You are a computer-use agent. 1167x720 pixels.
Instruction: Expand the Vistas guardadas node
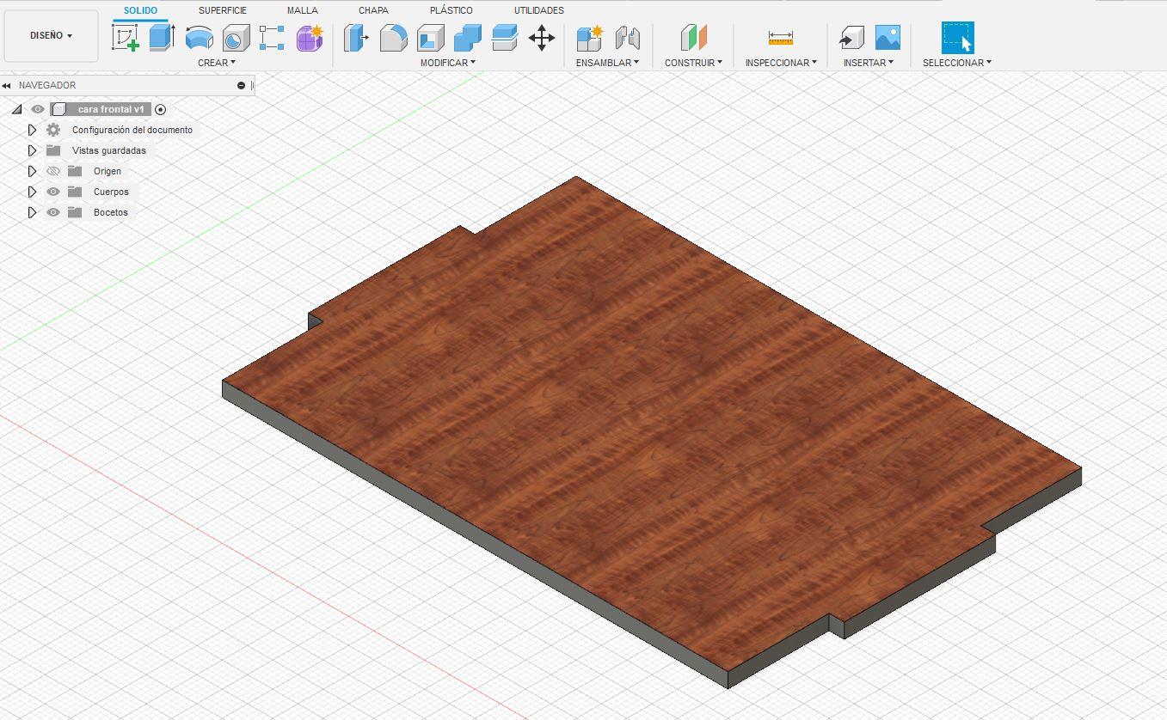[x=32, y=150]
